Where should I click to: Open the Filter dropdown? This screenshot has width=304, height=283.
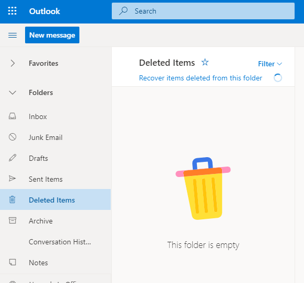(x=270, y=64)
